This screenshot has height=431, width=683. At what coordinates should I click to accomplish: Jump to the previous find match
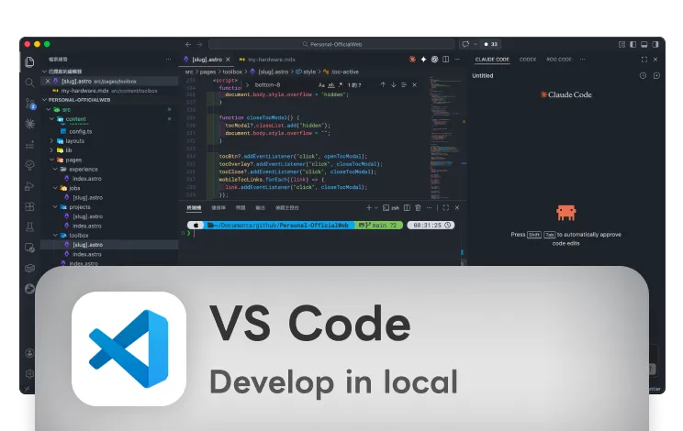[383, 84]
